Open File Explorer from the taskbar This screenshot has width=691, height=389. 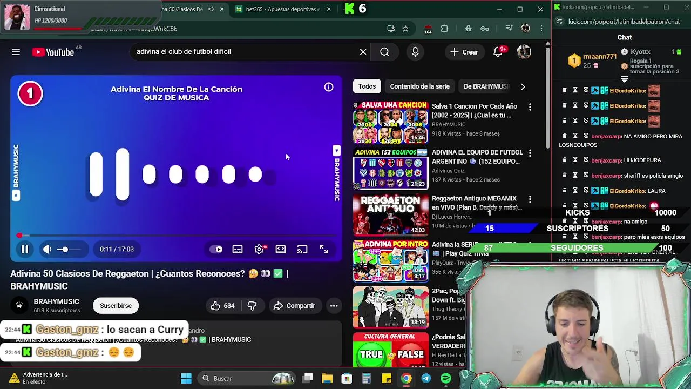pyautogui.click(x=327, y=379)
